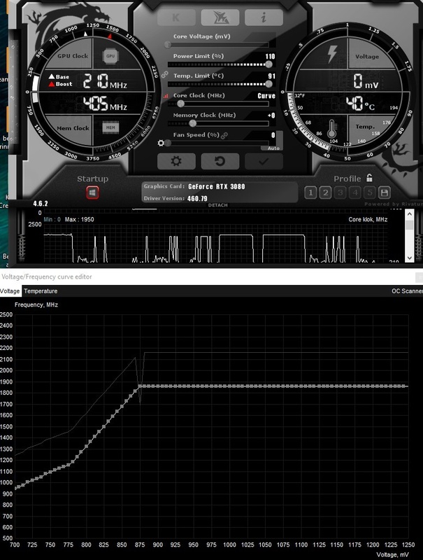Toggle the fan Auto button
Image resolution: width=423 pixels, height=560 pixels.
pos(273,148)
